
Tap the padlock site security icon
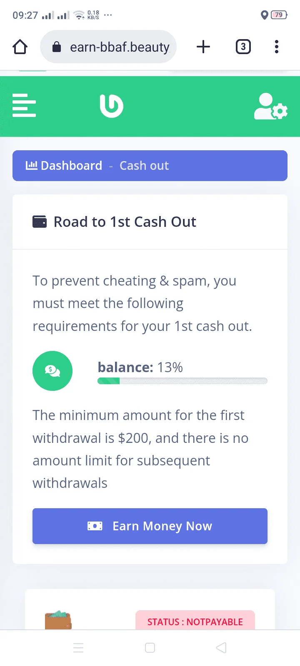[56, 47]
